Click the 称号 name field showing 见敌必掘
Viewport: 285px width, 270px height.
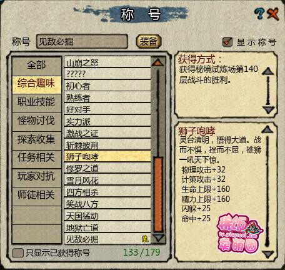pyautogui.click(x=82, y=41)
